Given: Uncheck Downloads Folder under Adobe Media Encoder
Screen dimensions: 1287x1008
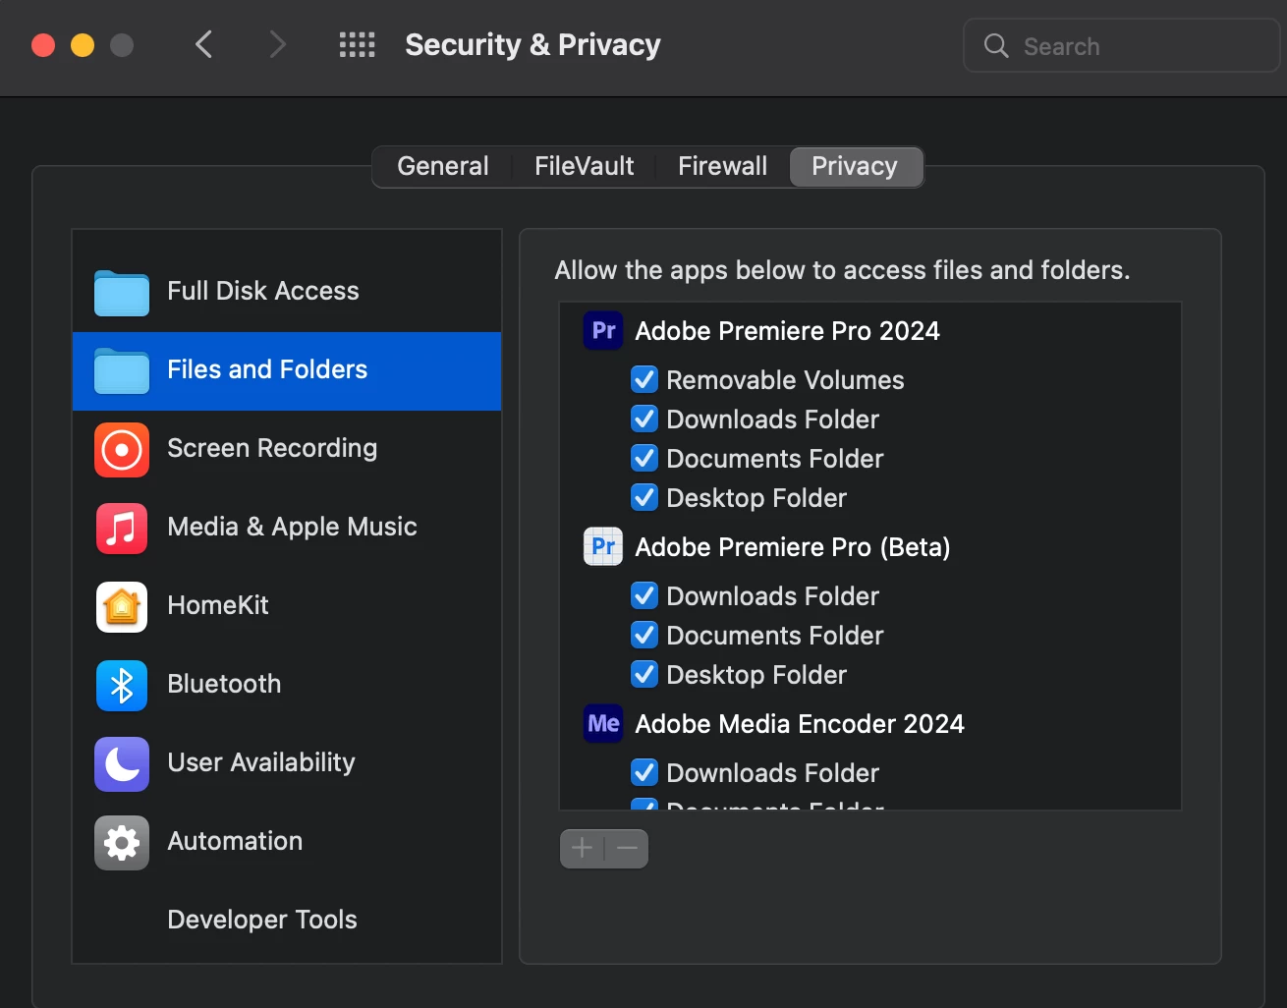Looking at the screenshot, I should 644,773.
